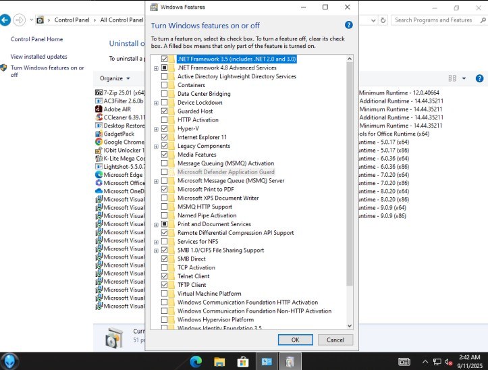
Task: Click the All Control Panel breadcrumb
Action: [121, 20]
